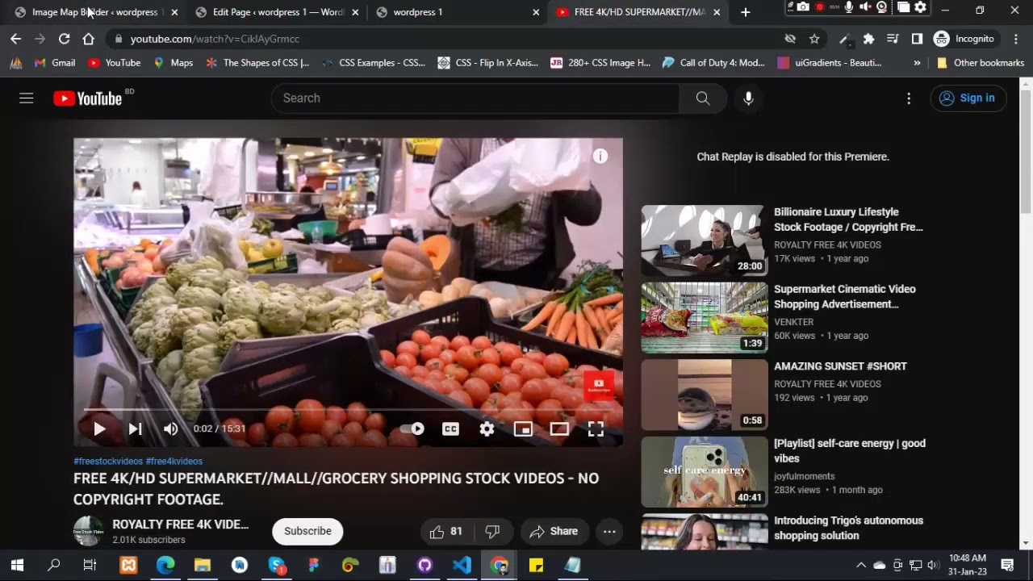Screen dimensions: 1033x581
Task: Open the Other bookmarks folder
Action: [980, 63]
